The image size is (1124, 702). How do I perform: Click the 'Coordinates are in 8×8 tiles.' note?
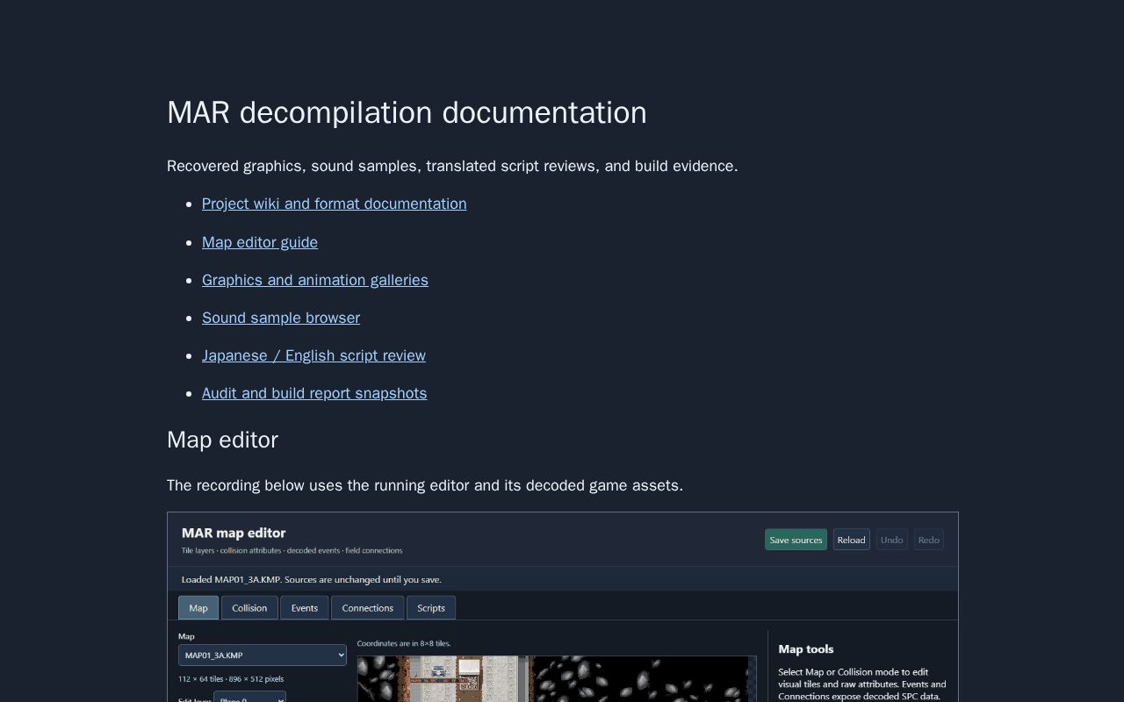404,643
